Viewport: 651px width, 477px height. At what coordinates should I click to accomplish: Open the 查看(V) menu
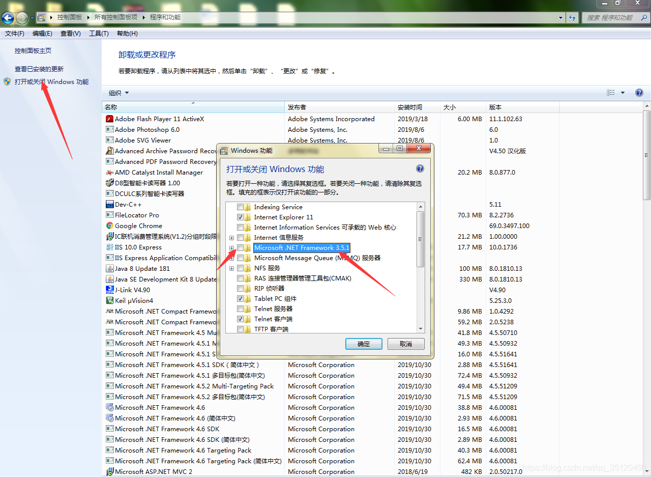71,34
